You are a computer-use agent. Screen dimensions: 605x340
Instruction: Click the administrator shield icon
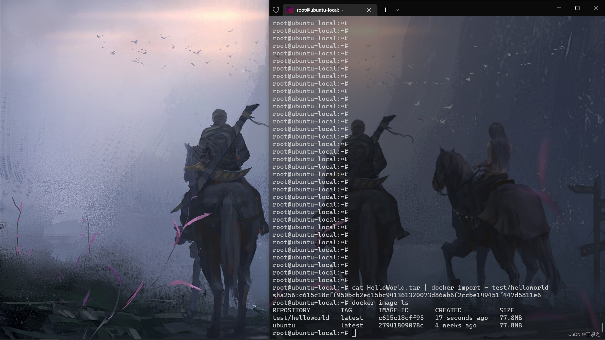(x=276, y=10)
